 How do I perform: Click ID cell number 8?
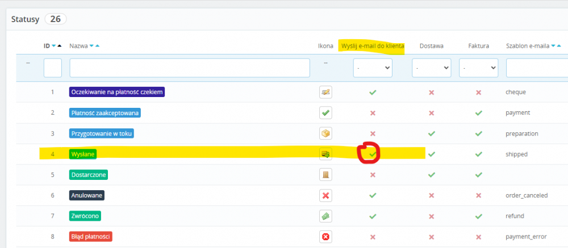click(x=52, y=237)
